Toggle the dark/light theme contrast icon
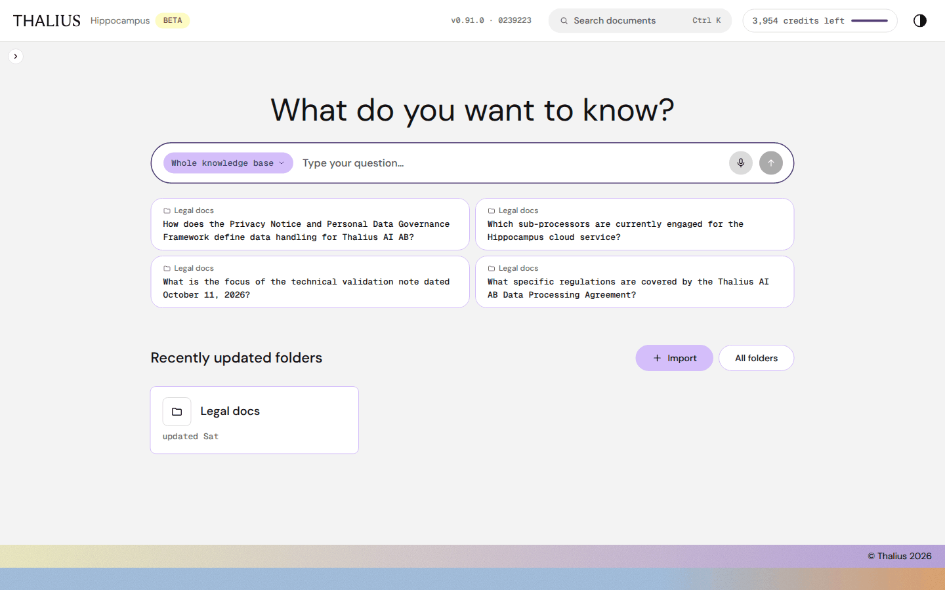The width and height of the screenshot is (945, 590). (920, 20)
